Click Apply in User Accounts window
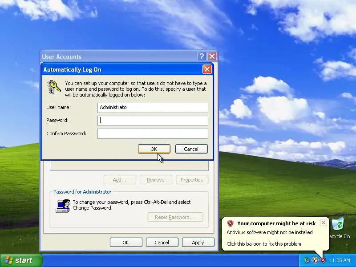This screenshot has height=267, width=356. pos(198,243)
